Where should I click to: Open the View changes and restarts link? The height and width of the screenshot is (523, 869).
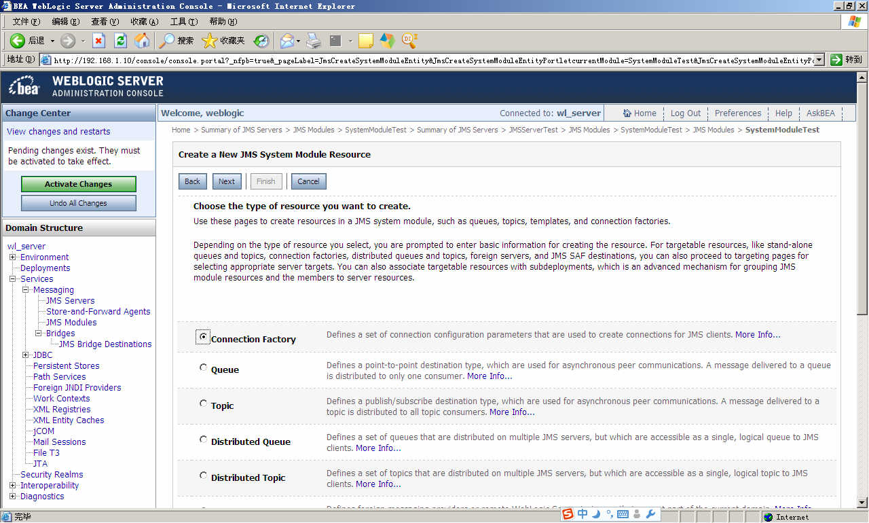pos(58,132)
